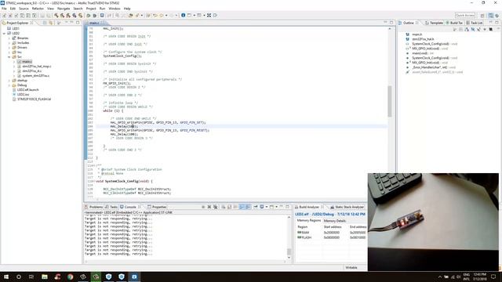Open the Display Selected Console dropdown arrow
Viewport: 502px width, 282px height.
pyautogui.click(x=266, y=207)
